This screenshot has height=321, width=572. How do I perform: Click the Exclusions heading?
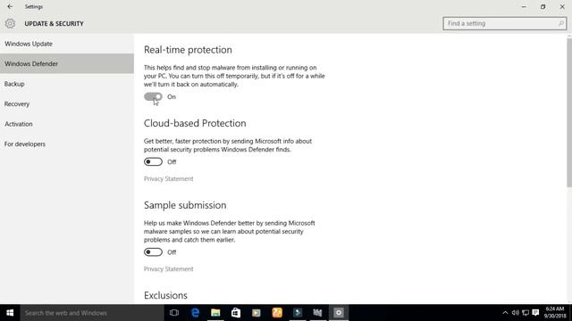165,295
